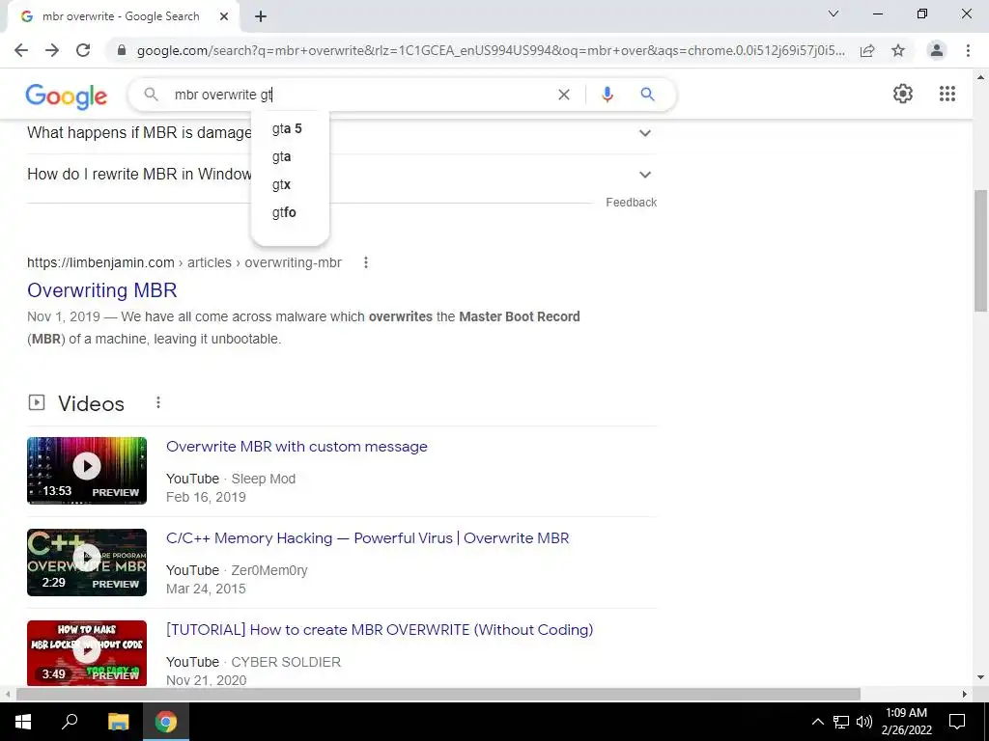Open Videos section three-dot menu
The width and height of the screenshot is (989, 741).
pyautogui.click(x=158, y=402)
